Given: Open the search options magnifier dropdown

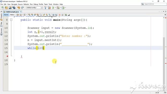Looking at the screenshot, I should (x=143, y=4).
